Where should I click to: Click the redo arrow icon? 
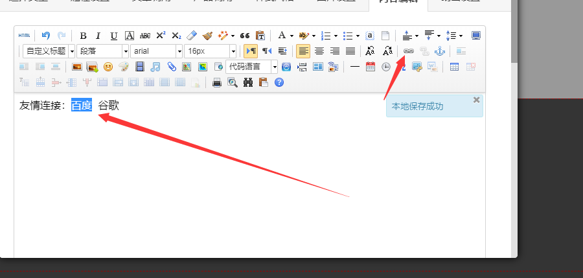click(62, 36)
